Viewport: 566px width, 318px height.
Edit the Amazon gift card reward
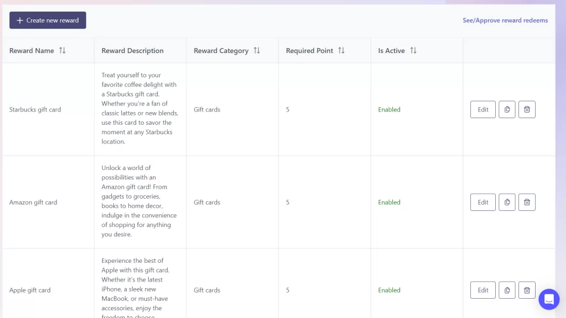pyautogui.click(x=483, y=202)
